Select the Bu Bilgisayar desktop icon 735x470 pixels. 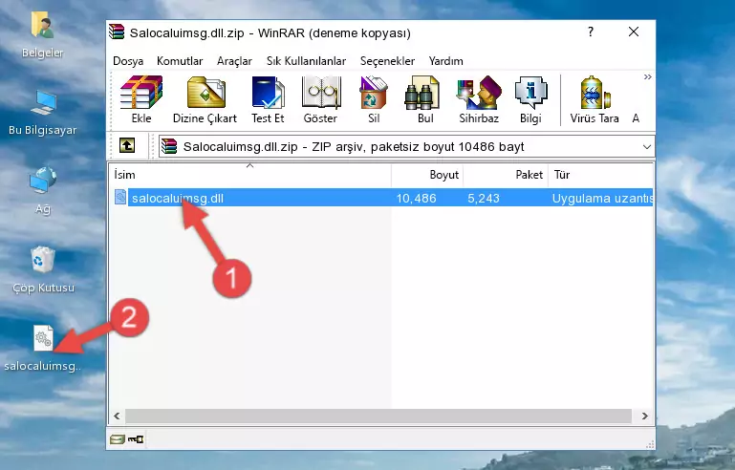42,113
